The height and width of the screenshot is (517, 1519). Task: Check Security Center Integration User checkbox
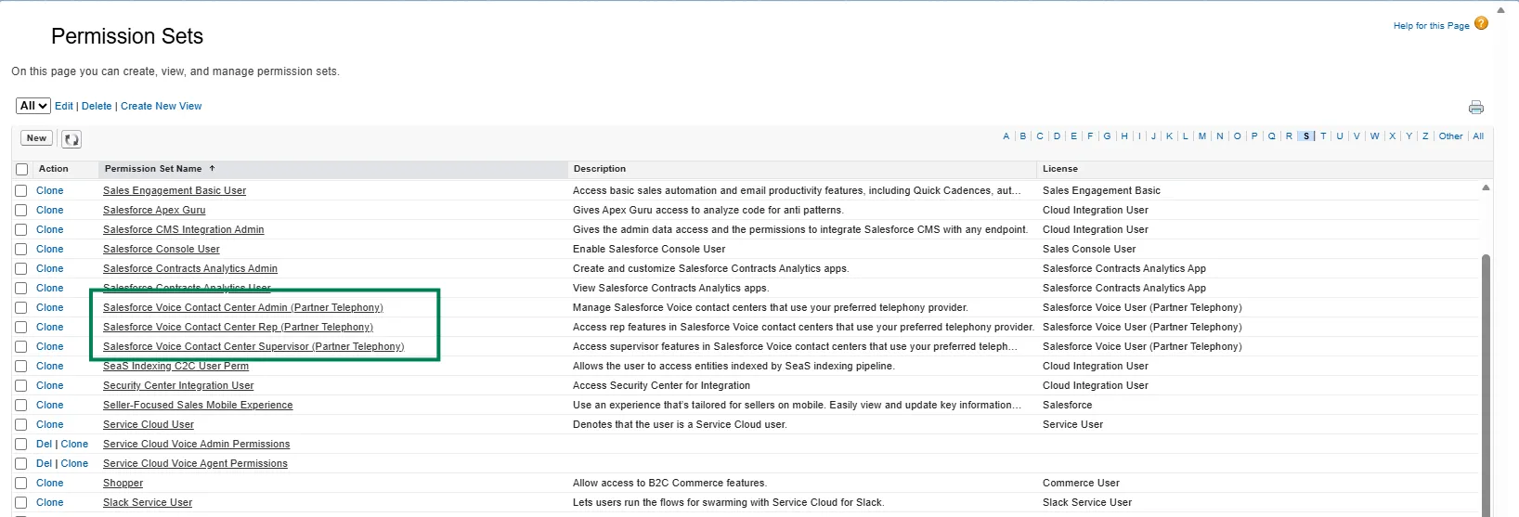coord(21,385)
